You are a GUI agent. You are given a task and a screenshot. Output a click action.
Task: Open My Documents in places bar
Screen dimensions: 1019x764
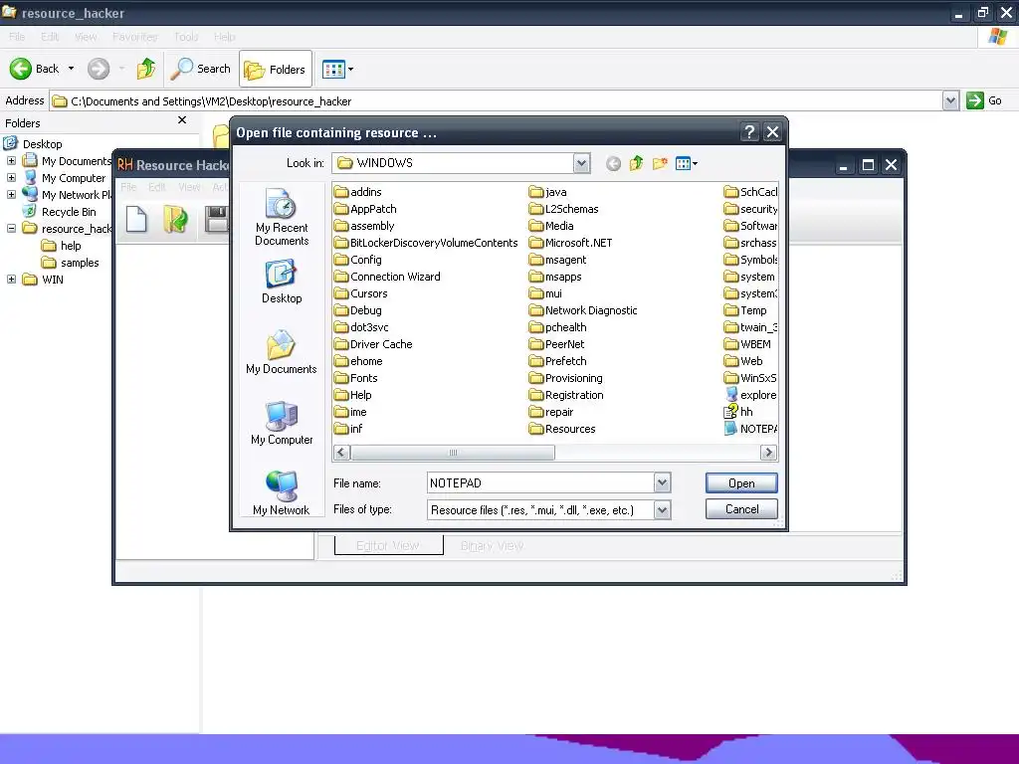(282, 353)
